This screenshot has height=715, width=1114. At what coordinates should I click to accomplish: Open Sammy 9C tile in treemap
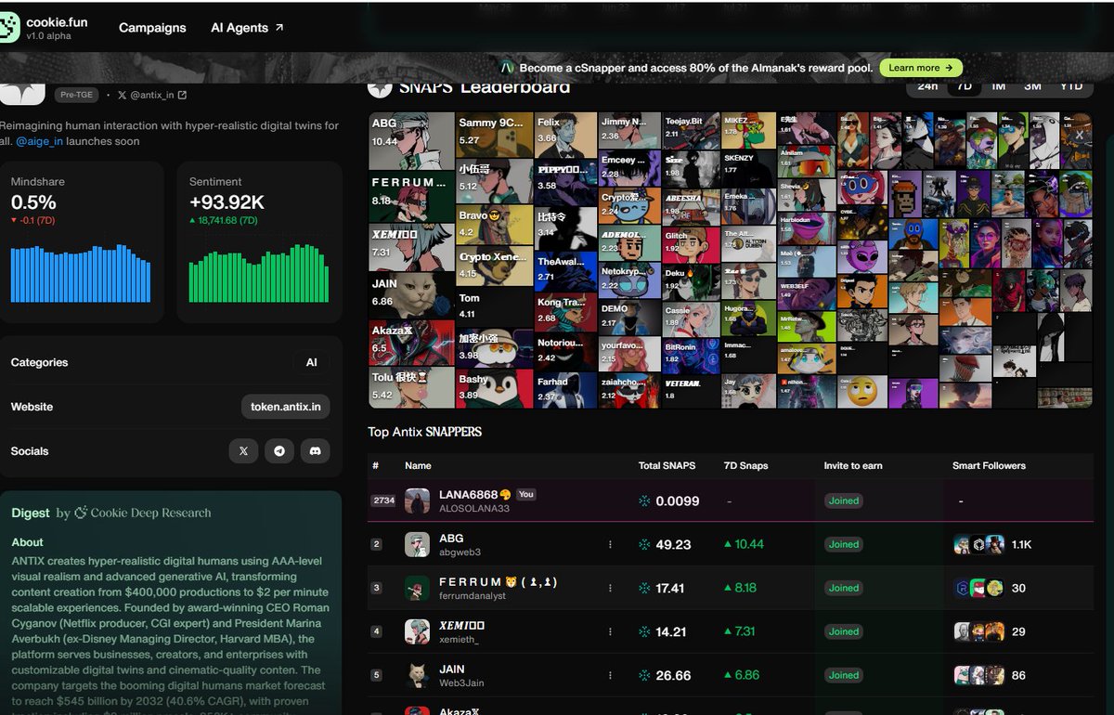pos(495,136)
